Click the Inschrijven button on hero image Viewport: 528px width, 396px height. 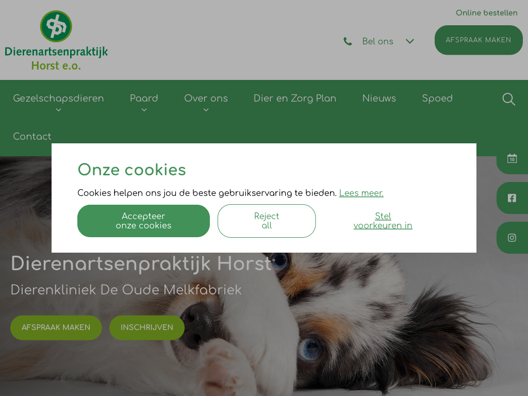pyautogui.click(x=147, y=327)
